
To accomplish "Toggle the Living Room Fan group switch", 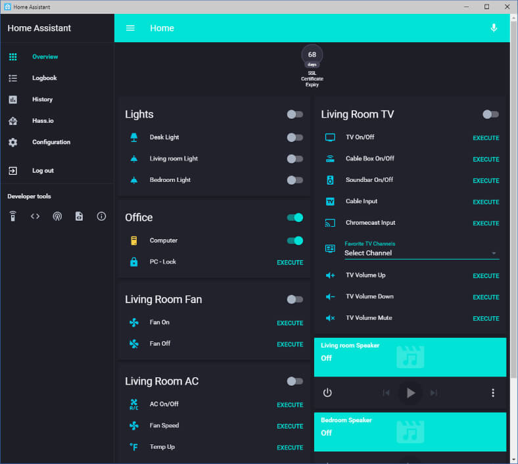I will [294, 300].
